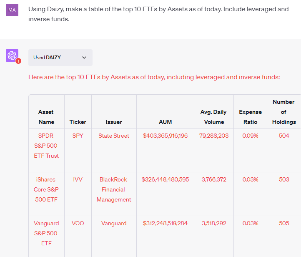Click the Ticker column header

[x=78, y=122]
